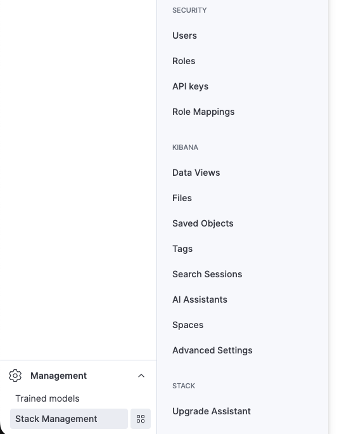
Task: Open Advanced Settings
Action: point(212,350)
